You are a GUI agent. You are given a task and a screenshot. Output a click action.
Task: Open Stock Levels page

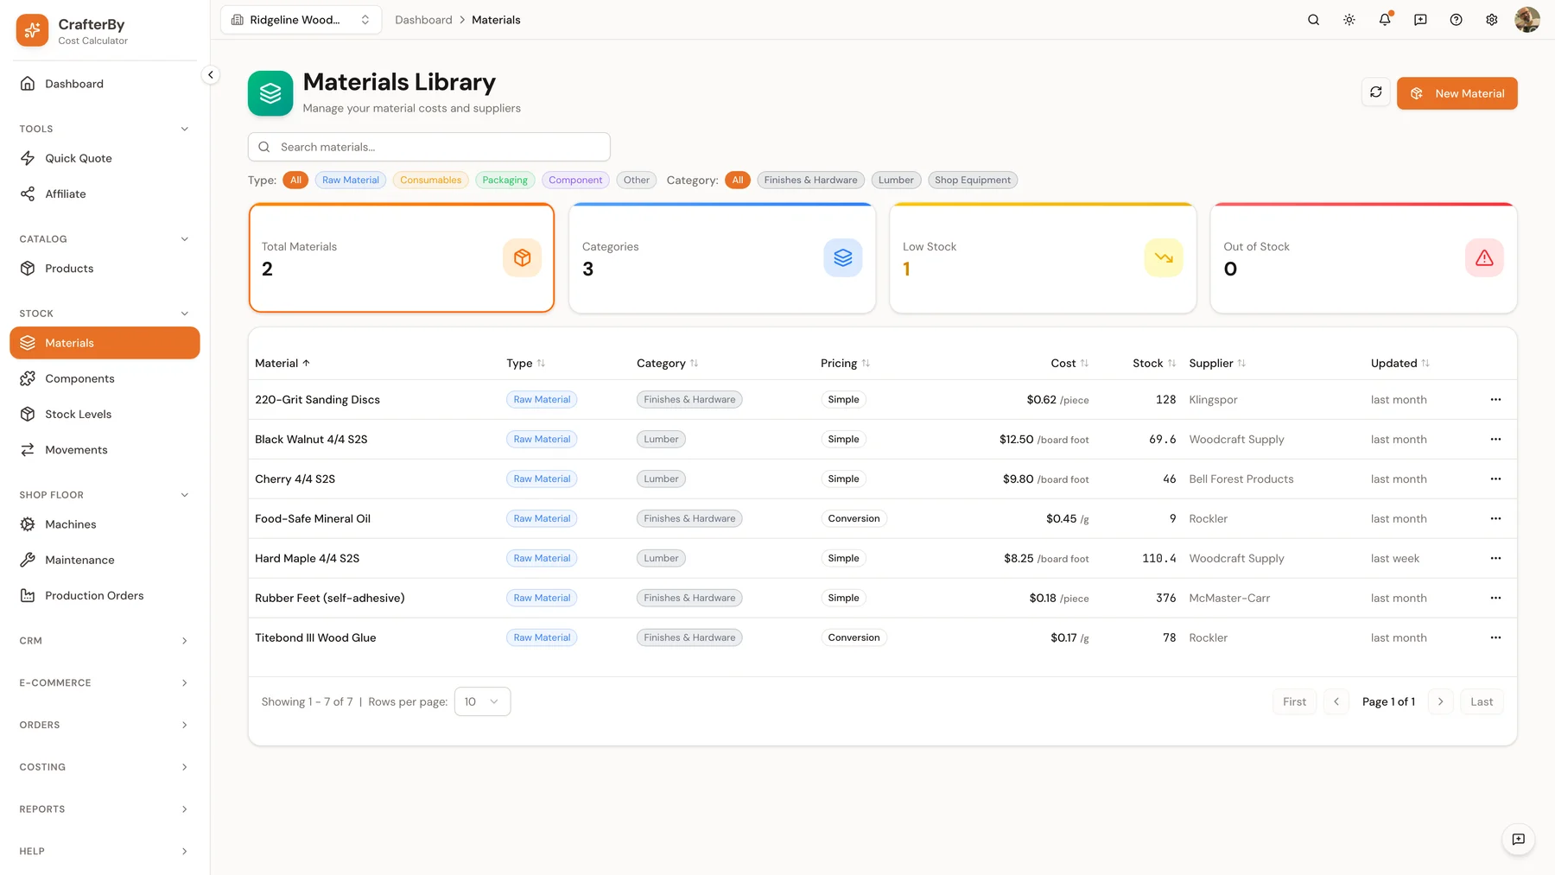pyautogui.click(x=105, y=415)
